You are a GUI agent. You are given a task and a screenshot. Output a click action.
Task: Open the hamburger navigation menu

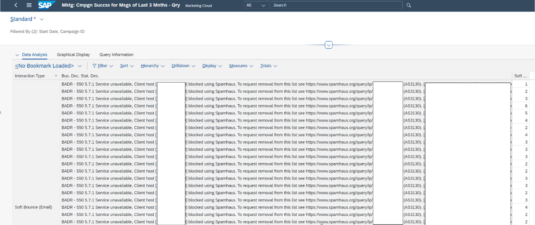coord(29,5)
